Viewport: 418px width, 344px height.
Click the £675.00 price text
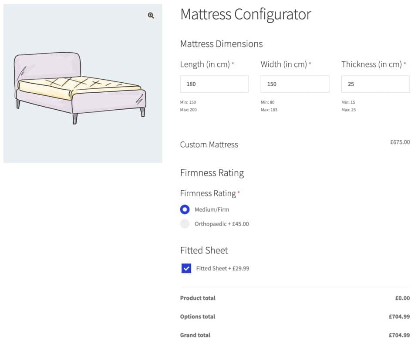coord(399,142)
